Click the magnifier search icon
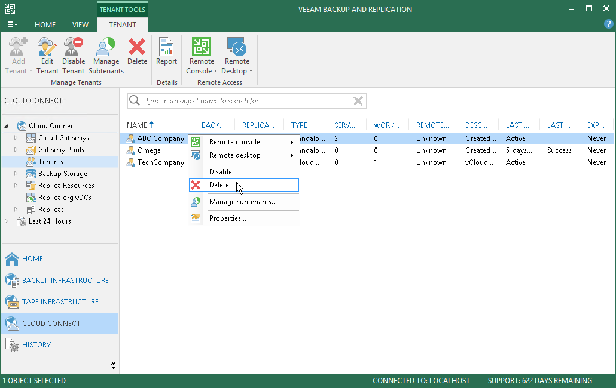 click(135, 100)
